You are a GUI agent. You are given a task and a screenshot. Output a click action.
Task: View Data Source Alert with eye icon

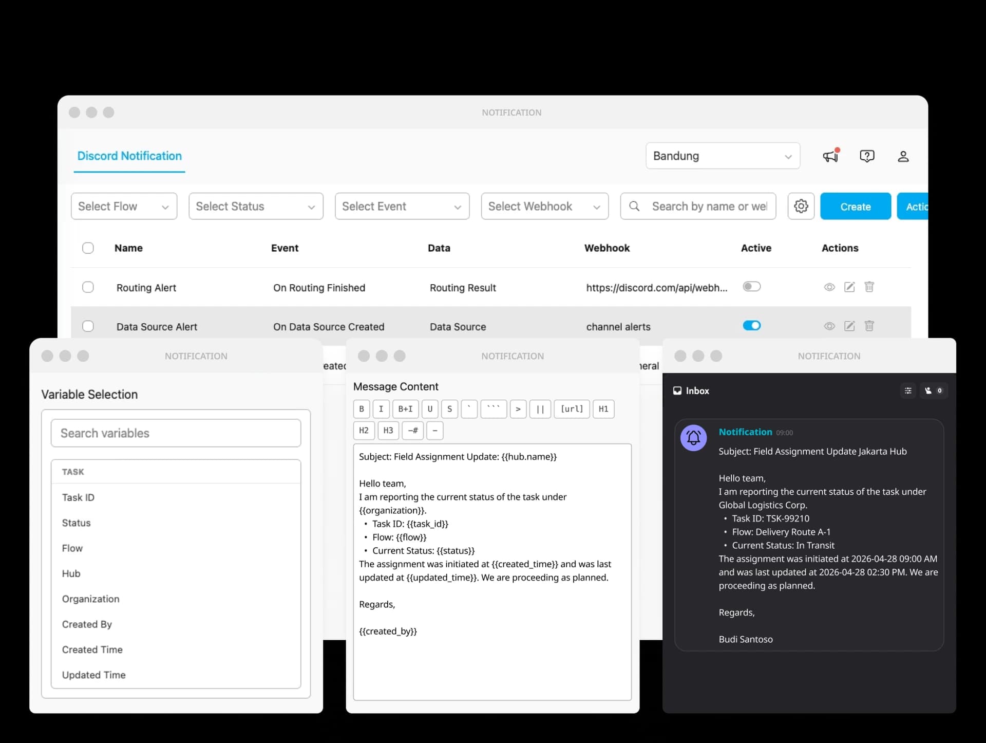pos(829,326)
